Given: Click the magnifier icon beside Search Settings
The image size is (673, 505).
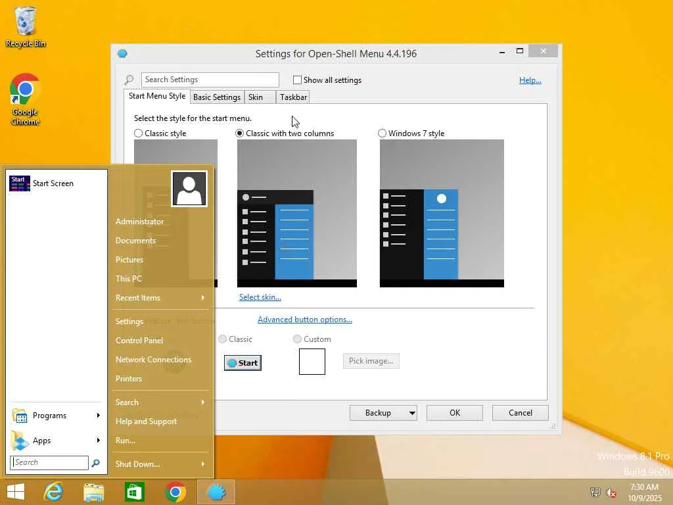Looking at the screenshot, I should coord(129,80).
